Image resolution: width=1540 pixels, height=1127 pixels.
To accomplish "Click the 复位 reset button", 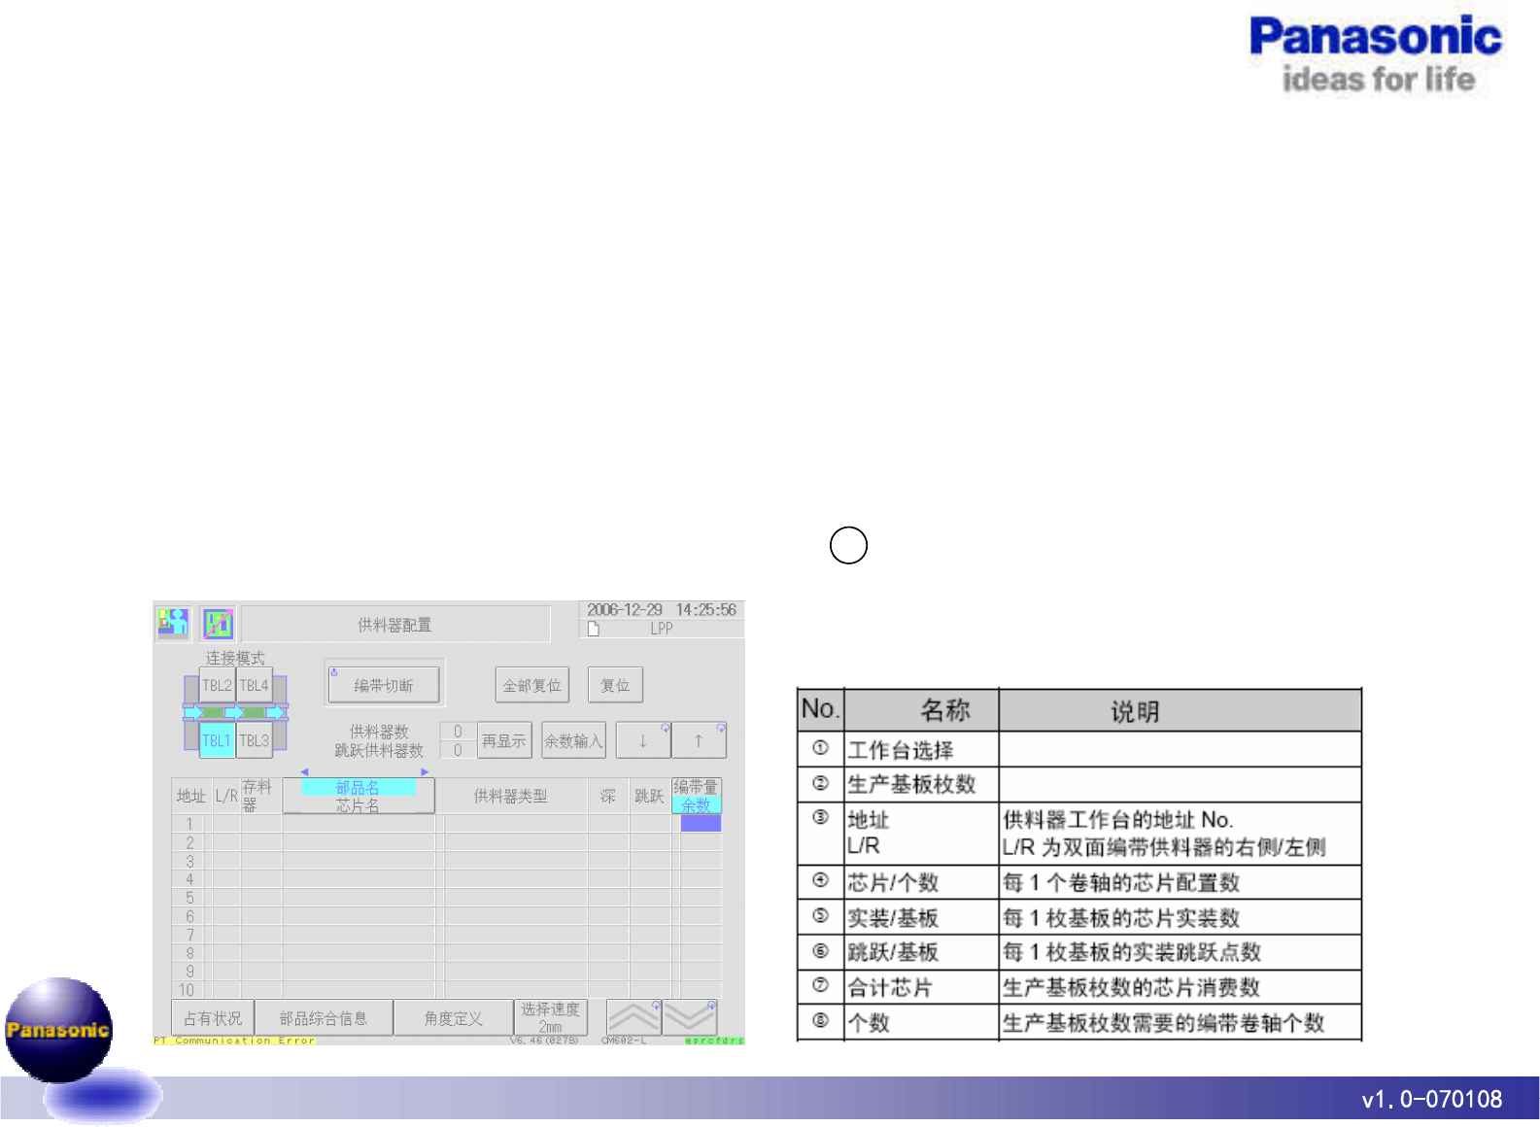I will pos(615,685).
